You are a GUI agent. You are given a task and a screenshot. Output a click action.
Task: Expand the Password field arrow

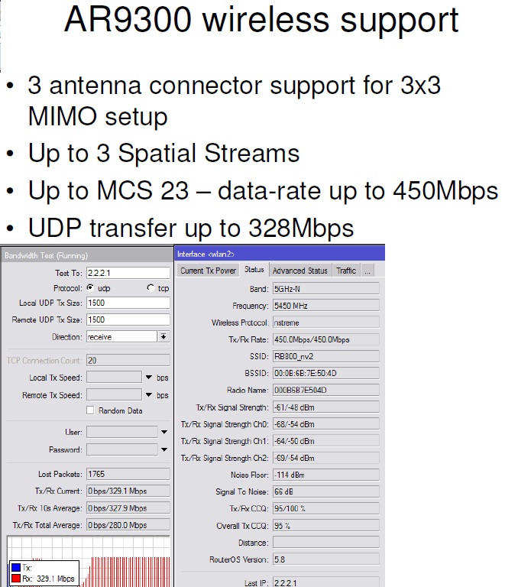pos(164,449)
